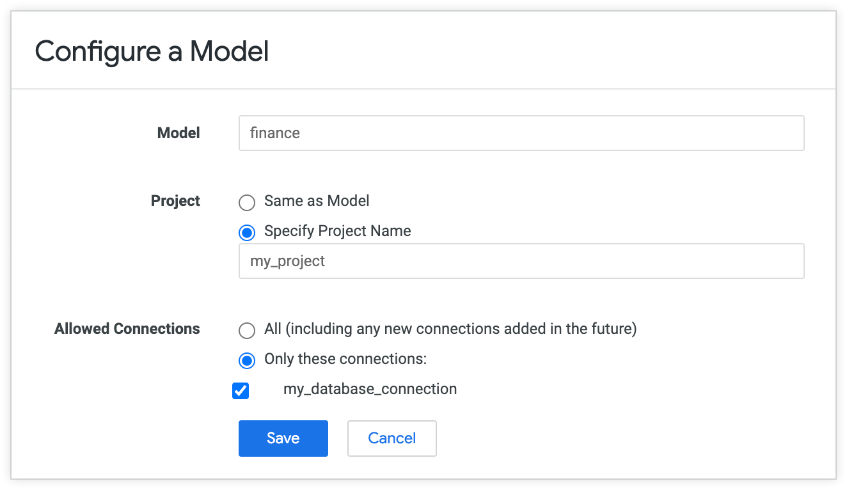The width and height of the screenshot is (847, 490).
Task: Click the Model field label
Action: point(178,133)
